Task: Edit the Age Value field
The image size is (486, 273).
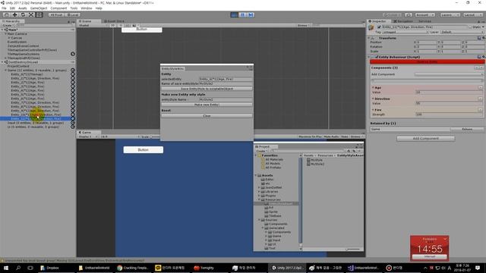Action: (x=449, y=93)
